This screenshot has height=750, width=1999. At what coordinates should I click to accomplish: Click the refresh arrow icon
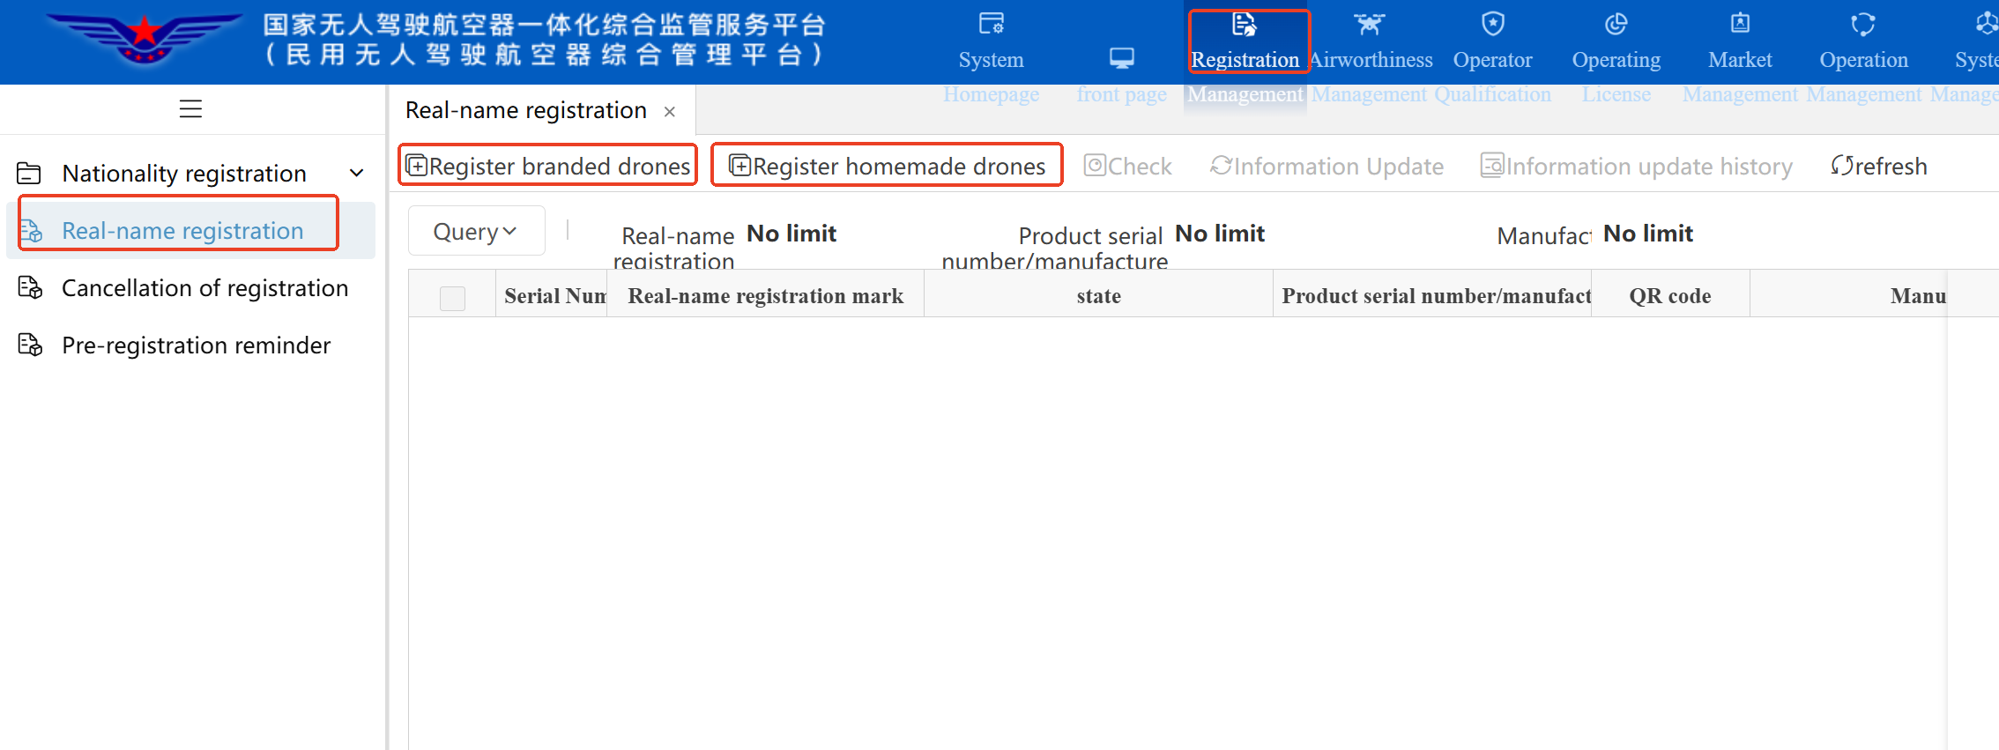click(x=1842, y=165)
